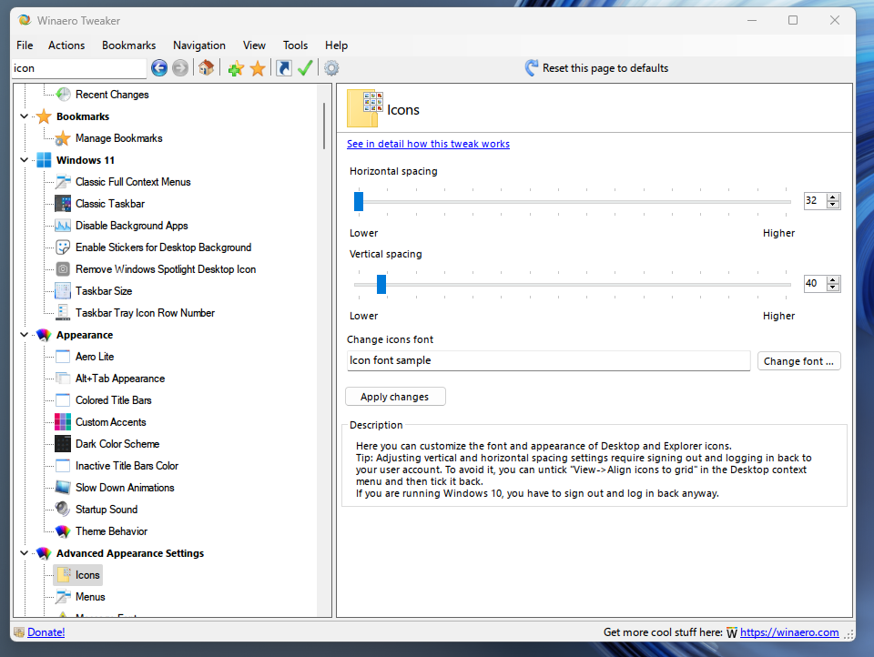Click the blue arrow shortcut icon in toolbar
This screenshot has height=657, width=874.
(x=282, y=67)
